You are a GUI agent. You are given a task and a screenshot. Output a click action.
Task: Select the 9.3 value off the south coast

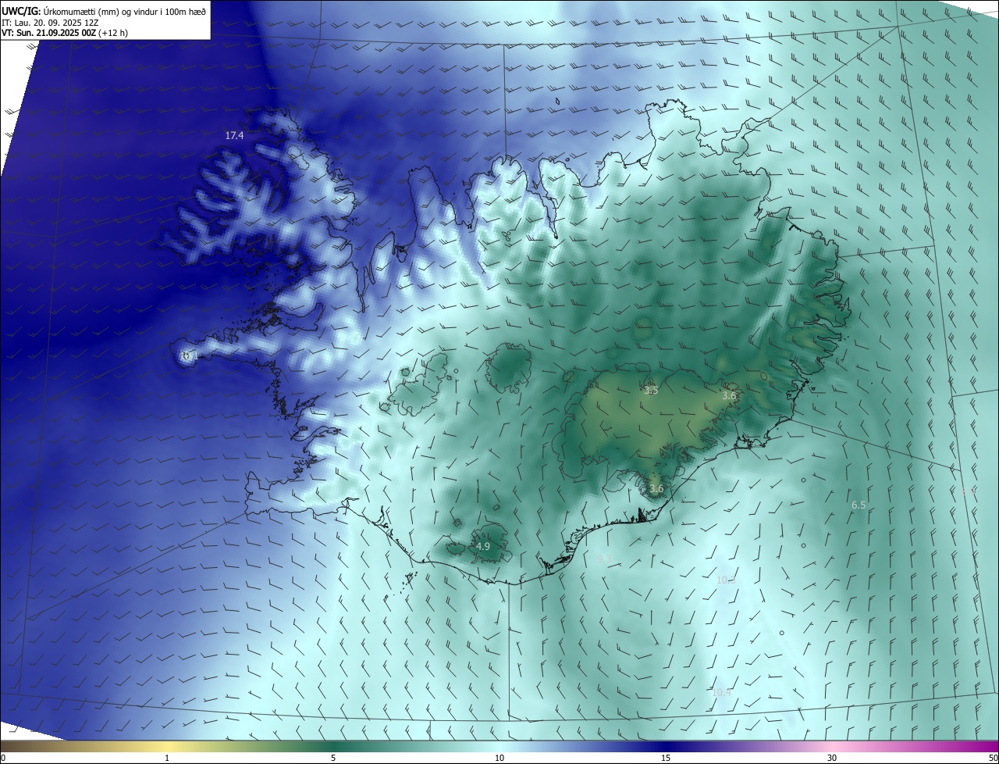click(603, 559)
